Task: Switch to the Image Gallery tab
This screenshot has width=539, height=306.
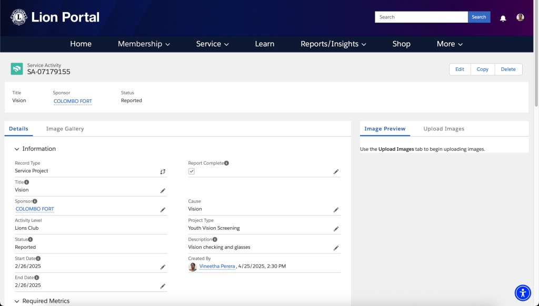Action: click(65, 129)
